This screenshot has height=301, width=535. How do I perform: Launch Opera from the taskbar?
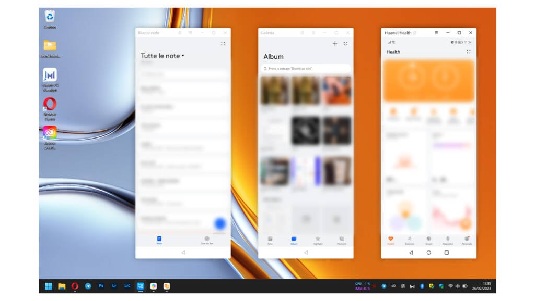coord(75,286)
